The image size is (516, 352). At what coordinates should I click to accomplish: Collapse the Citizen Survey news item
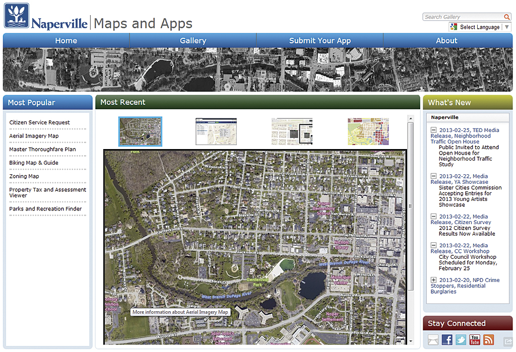click(434, 217)
